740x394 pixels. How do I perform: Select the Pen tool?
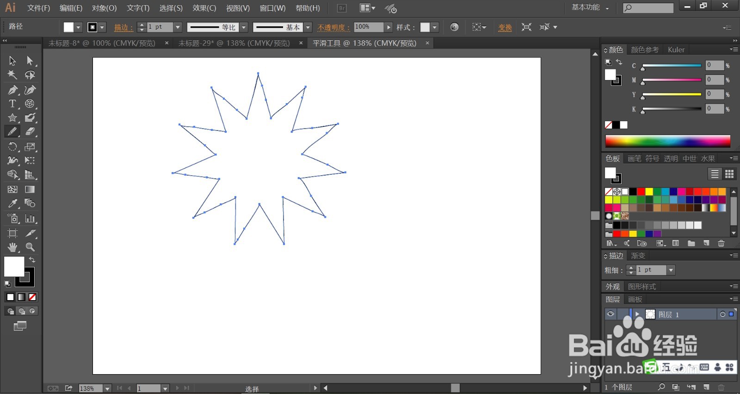12,90
